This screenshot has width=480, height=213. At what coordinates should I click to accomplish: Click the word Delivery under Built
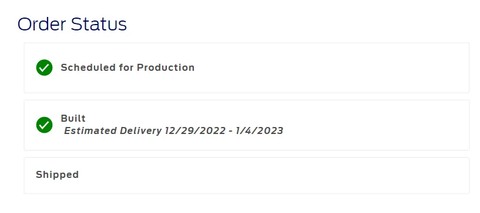(140, 130)
